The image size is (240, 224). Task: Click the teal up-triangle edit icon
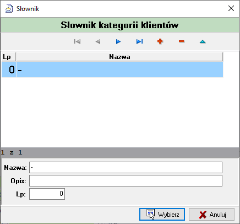[203, 42]
